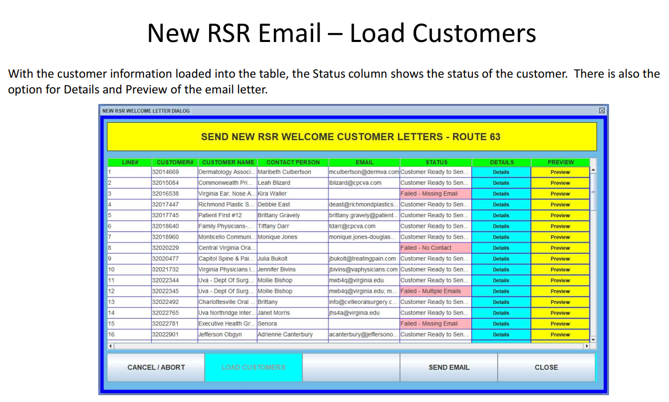Preview email for Capitol Spine & Pai... row
Screen dimensions: 669x402
point(560,259)
